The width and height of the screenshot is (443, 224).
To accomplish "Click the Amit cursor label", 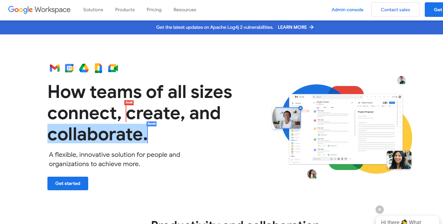I will pos(129,103).
